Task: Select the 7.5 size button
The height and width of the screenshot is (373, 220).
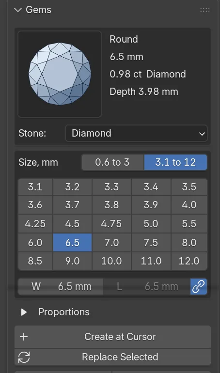Action: (151, 243)
